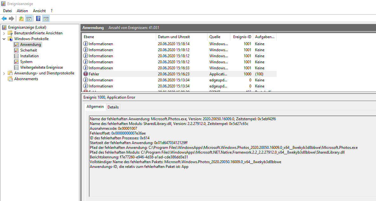Viewport: 376px width, 201px height.
Task: Click the blue Back arrow in the toolbar
Action: point(4,18)
